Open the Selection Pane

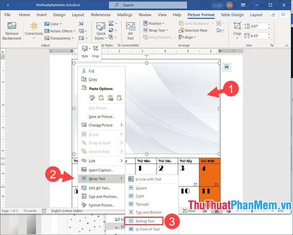[x=193, y=30]
